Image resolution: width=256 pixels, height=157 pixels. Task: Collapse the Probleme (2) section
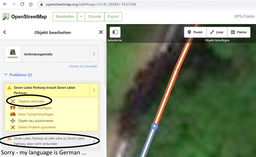[x=18, y=75]
